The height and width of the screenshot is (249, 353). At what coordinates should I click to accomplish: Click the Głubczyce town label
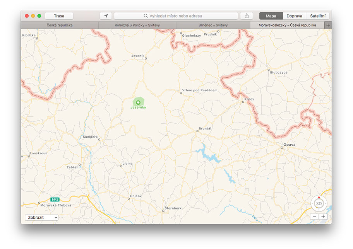tap(278, 72)
